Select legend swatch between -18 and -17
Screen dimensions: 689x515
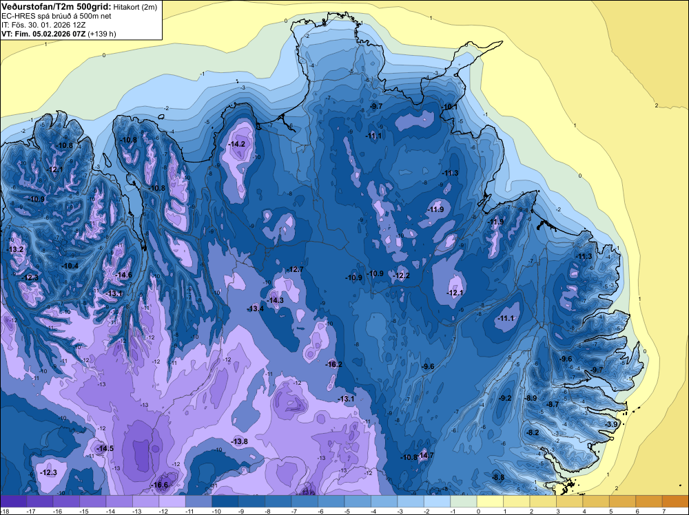[x=14, y=501]
